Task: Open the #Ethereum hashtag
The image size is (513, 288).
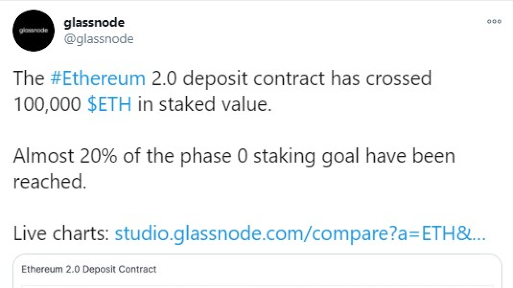Action: pyautogui.click(x=98, y=78)
